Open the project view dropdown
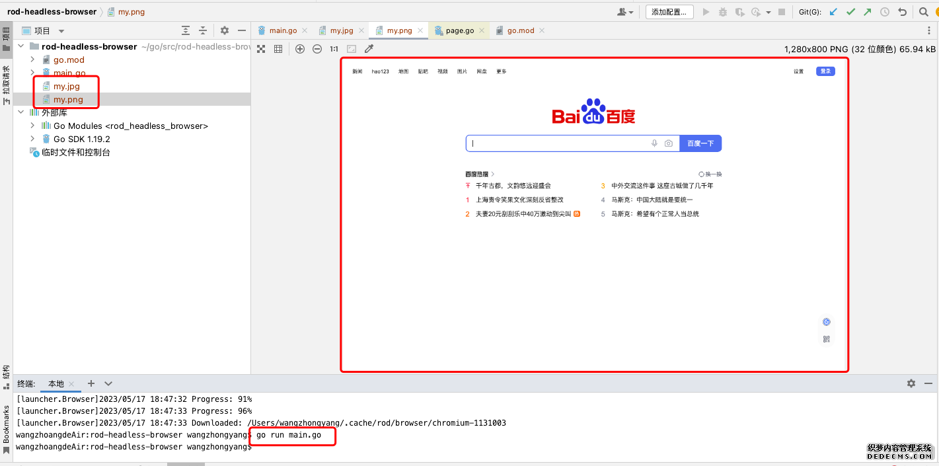 coord(61,31)
